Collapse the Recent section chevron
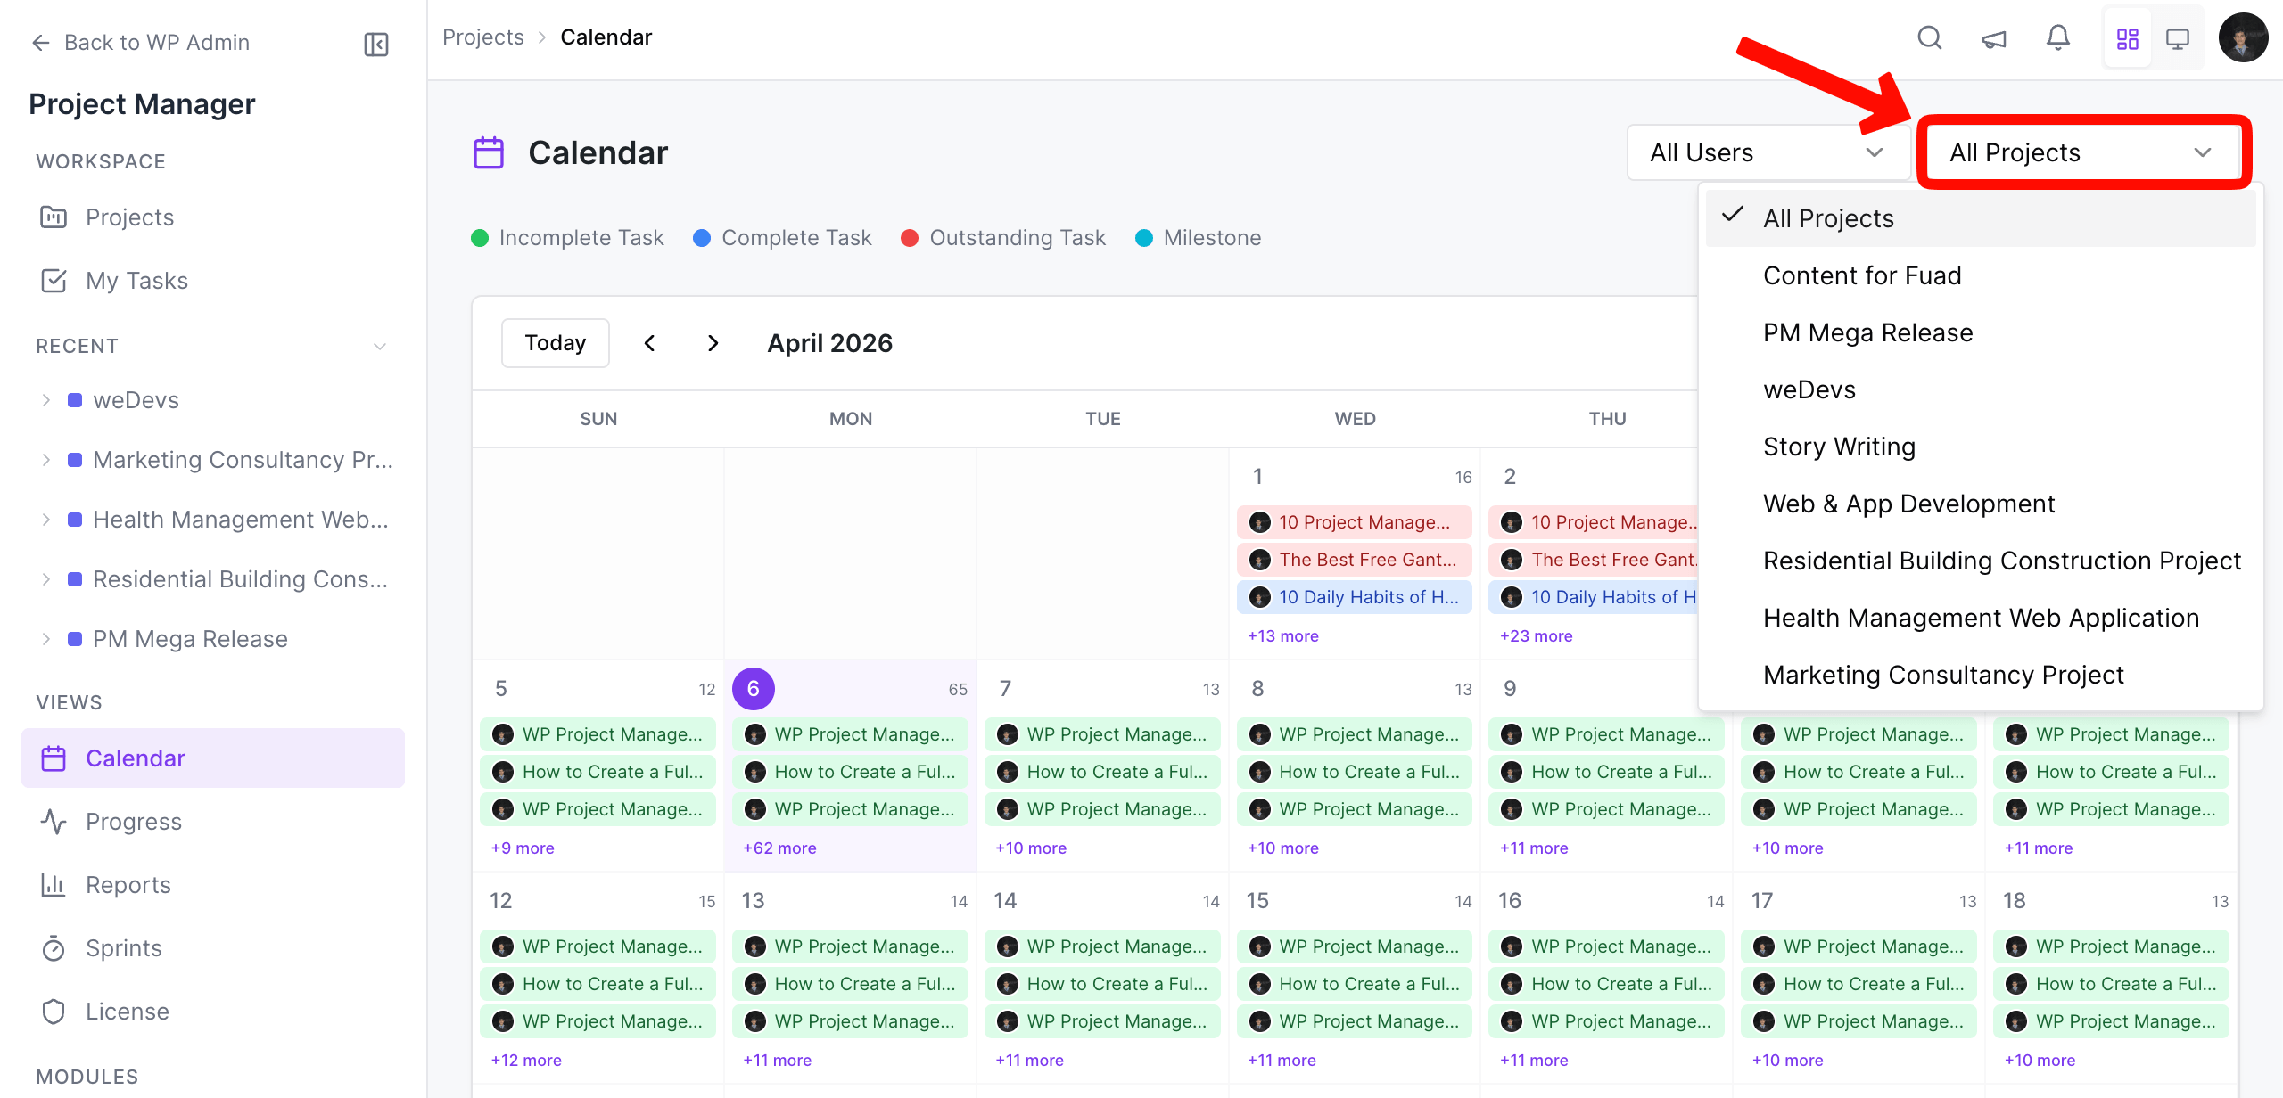This screenshot has height=1098, width=2283. pyautogui.click(x=381, y=346)
